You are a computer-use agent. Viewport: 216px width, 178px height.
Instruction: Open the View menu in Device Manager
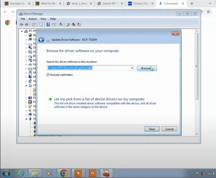point(43,19)
